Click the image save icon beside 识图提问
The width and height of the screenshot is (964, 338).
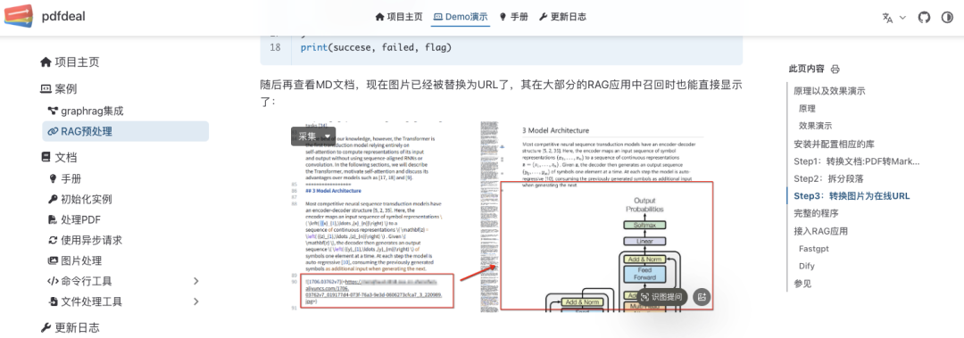click(x=702, y=298)
